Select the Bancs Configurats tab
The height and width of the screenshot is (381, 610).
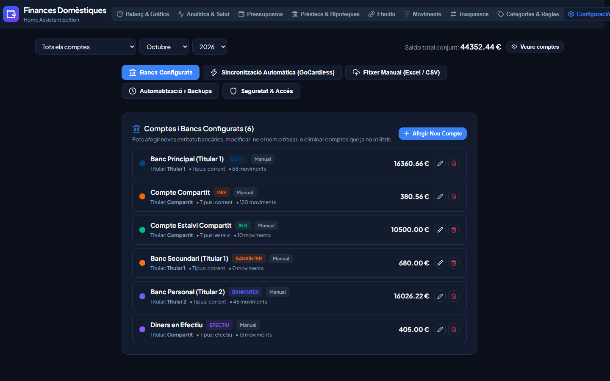coord(161,72)
